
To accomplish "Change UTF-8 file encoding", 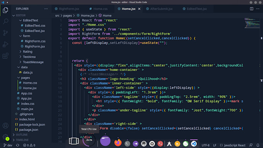I will coord(205,145).
